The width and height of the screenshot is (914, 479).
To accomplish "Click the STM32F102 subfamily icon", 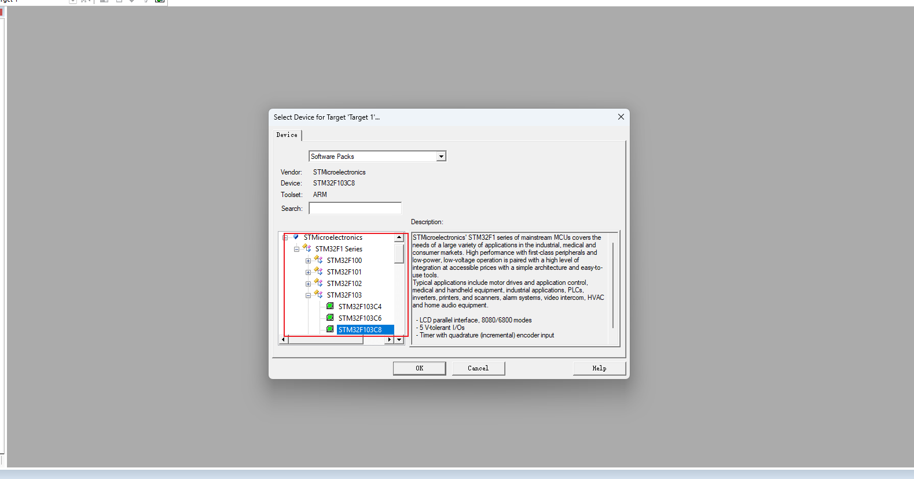I will pyautogui.click(x=318, y=283).
